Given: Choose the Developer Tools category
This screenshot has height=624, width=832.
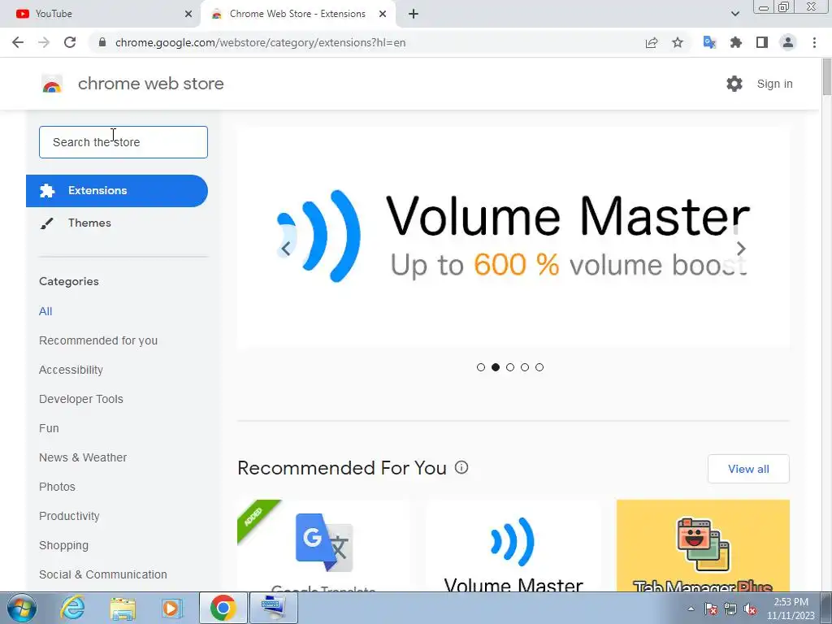Looking at the screenshot, I should 80,399.
